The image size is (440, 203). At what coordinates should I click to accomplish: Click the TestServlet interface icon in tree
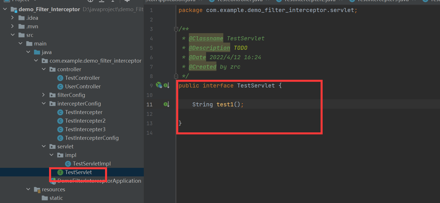coord(60,172)
